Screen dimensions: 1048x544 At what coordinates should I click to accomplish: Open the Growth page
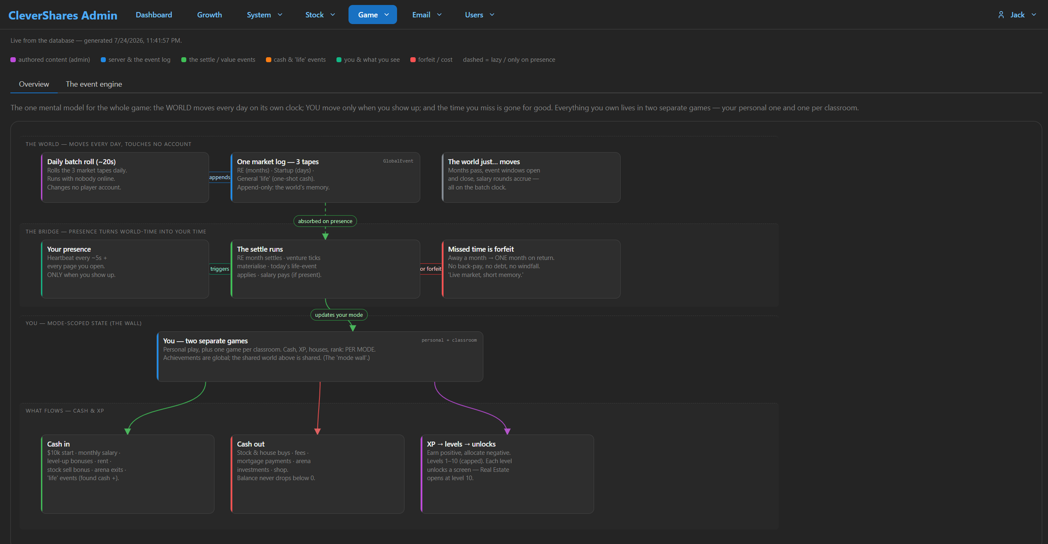click(x=209, y=15)
